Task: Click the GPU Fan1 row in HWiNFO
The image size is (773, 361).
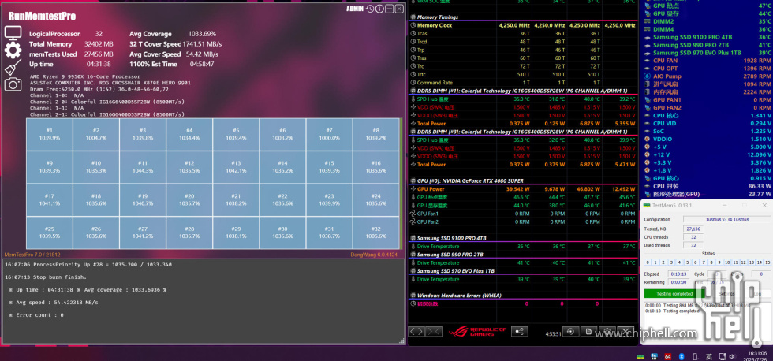Action: pyautogui.click(x=523, y=214)
